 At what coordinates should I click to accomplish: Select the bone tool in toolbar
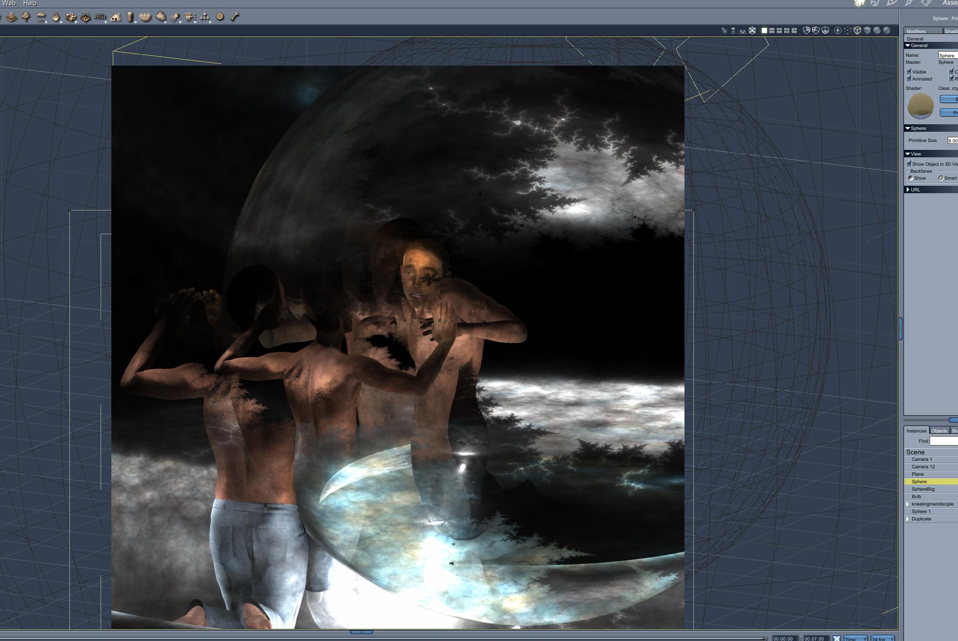pos(235,17)
